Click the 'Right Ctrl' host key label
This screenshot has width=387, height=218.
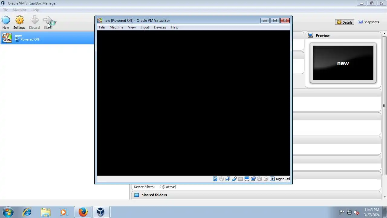[x=283, y=179]
